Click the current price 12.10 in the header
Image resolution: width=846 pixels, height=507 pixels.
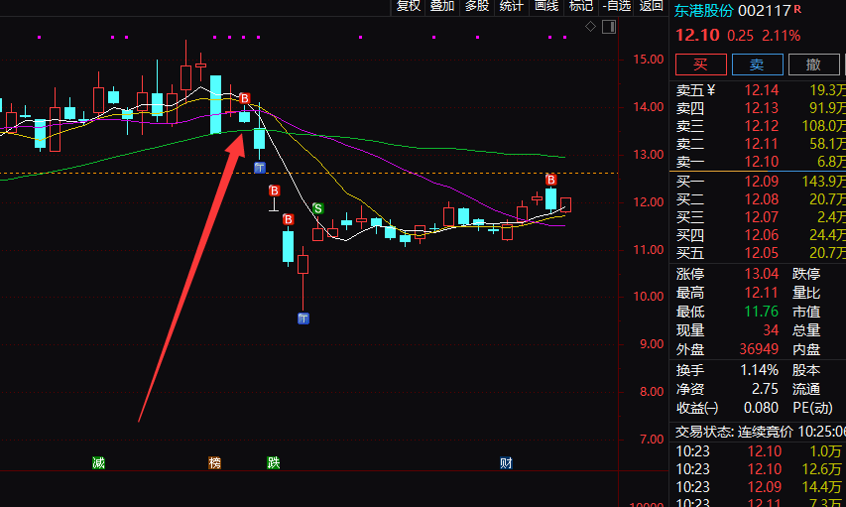[697, 36]
